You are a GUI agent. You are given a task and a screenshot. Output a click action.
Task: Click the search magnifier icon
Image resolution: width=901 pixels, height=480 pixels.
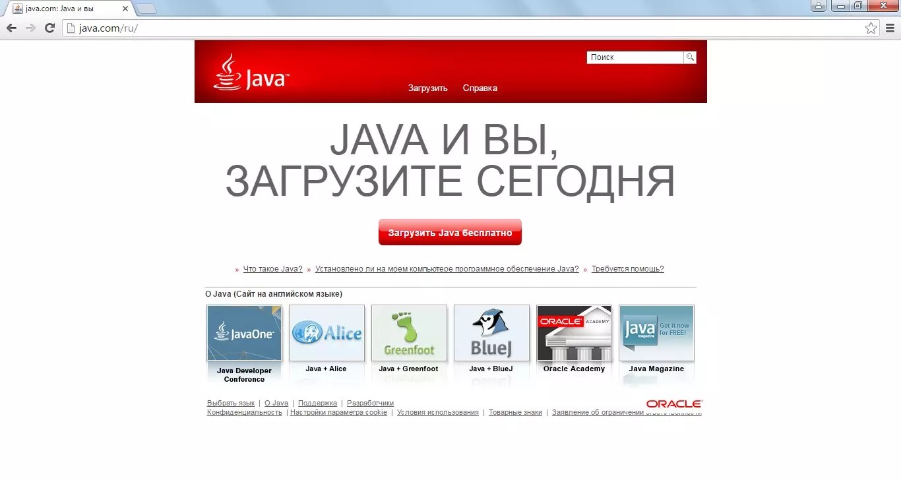point(690,57)
